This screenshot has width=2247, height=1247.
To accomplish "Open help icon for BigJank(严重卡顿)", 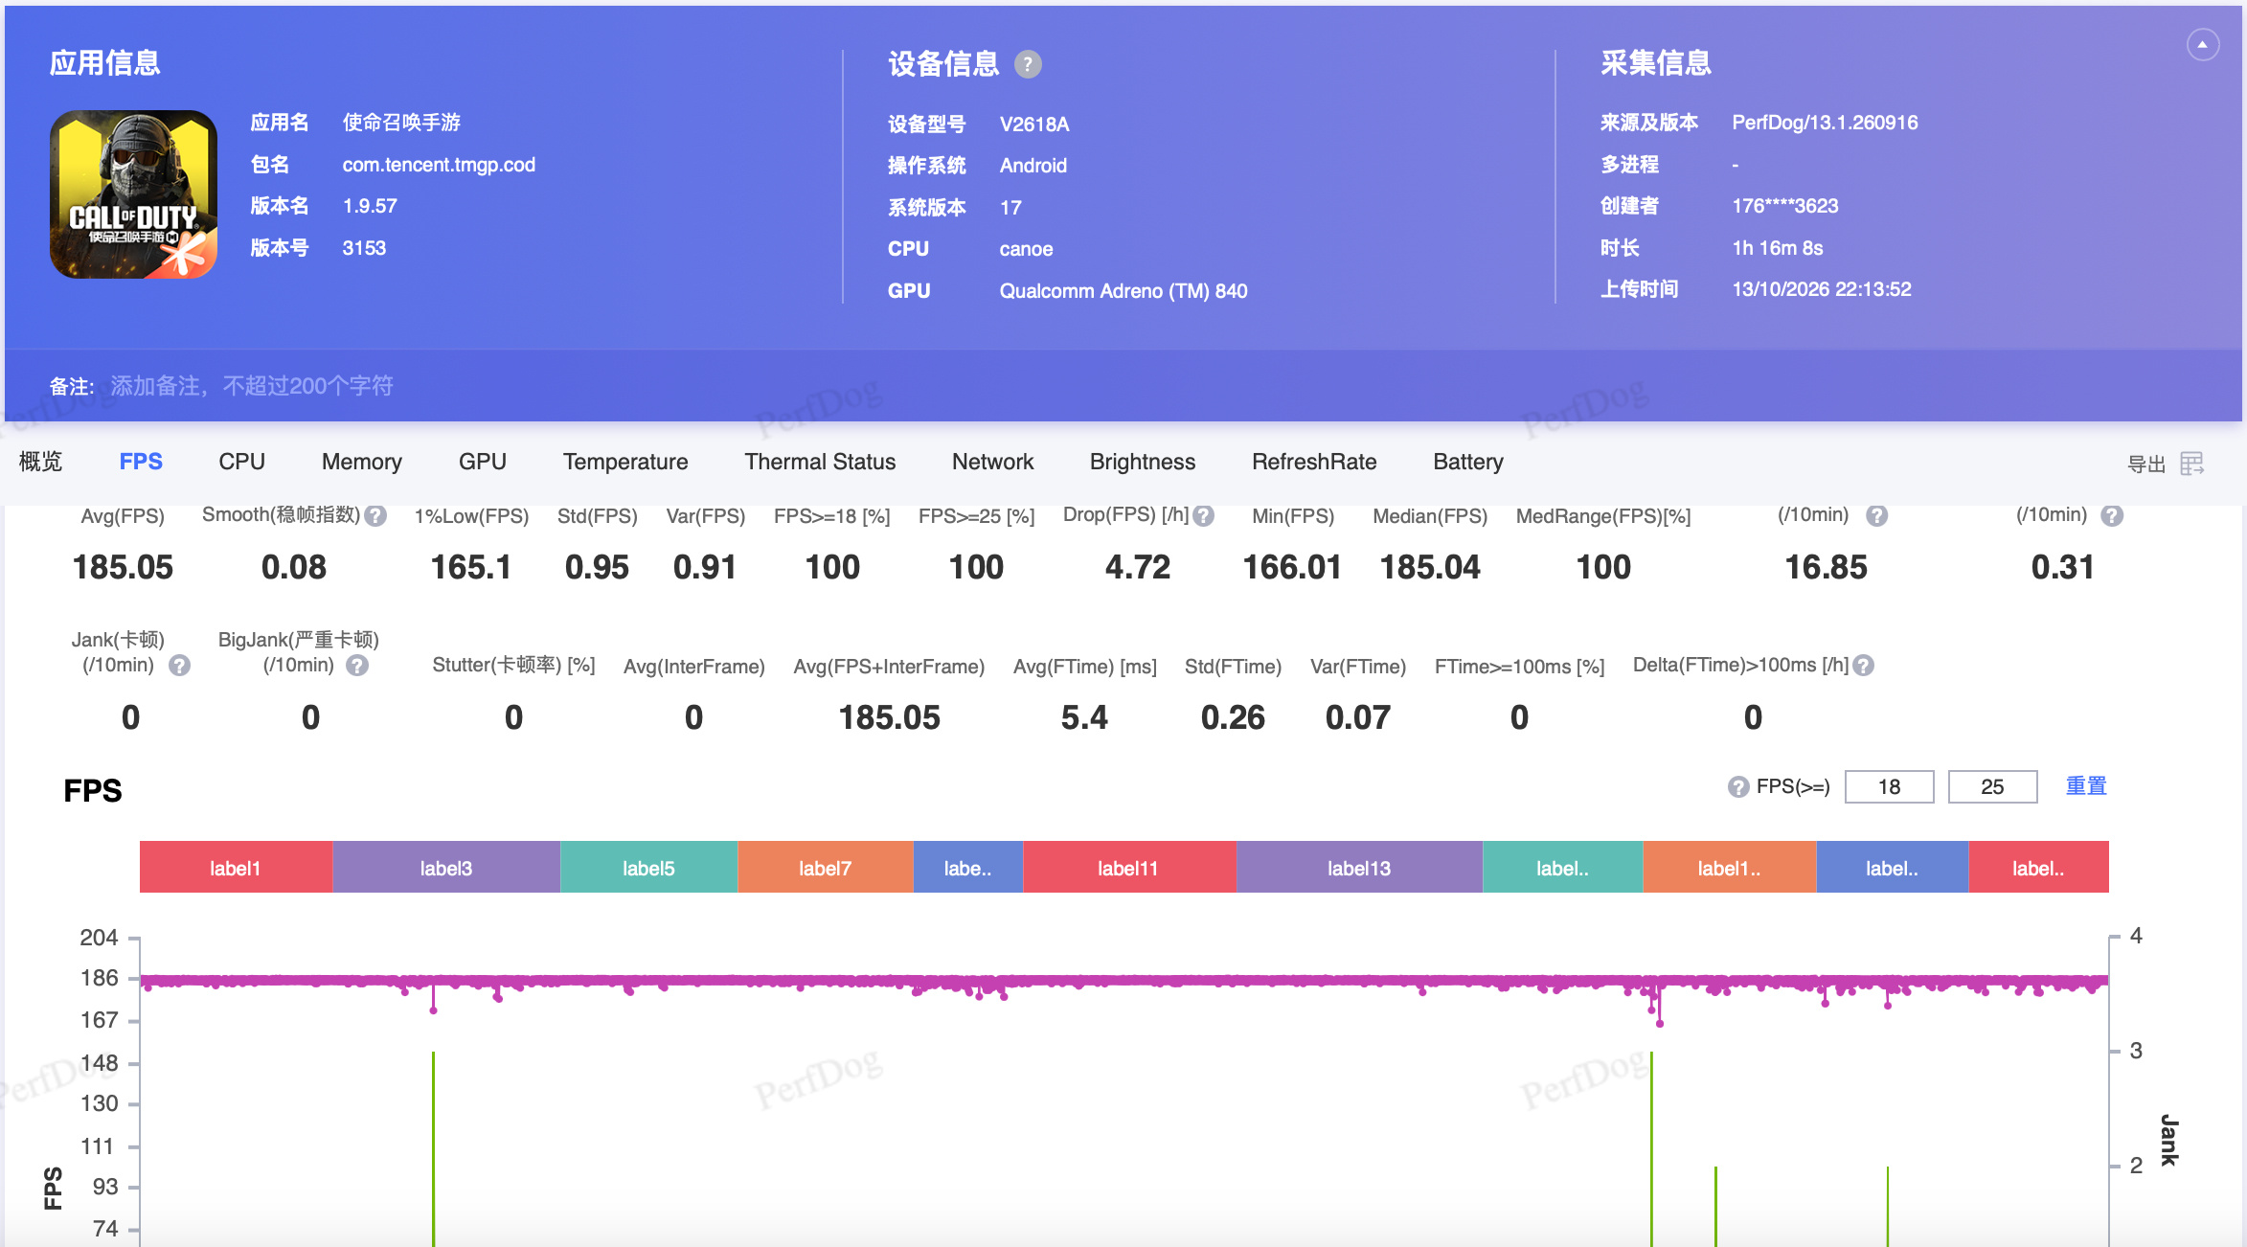I will (357, 666).
